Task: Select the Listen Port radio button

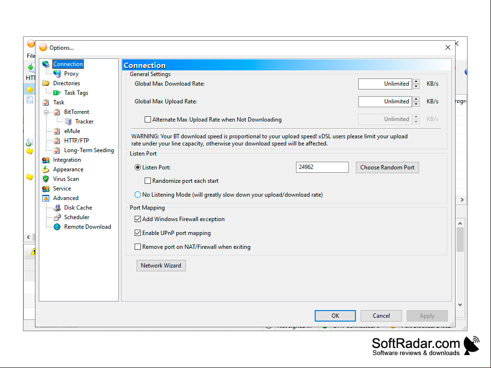Action: pos(137,167)
